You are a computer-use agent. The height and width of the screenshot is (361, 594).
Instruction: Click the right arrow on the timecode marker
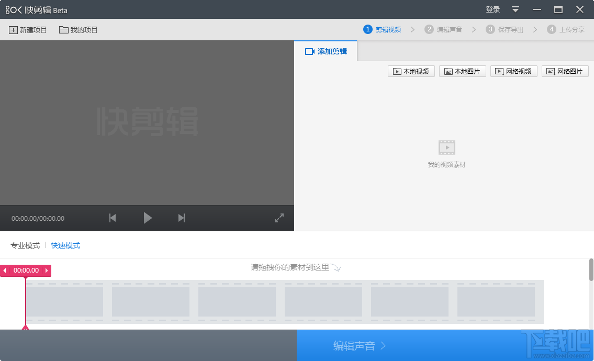click(x=48, y=270)
